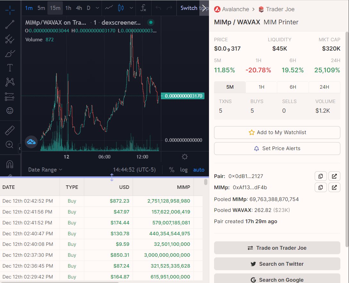
Task: Select the candlestick chart style icon
Action: 121,8
